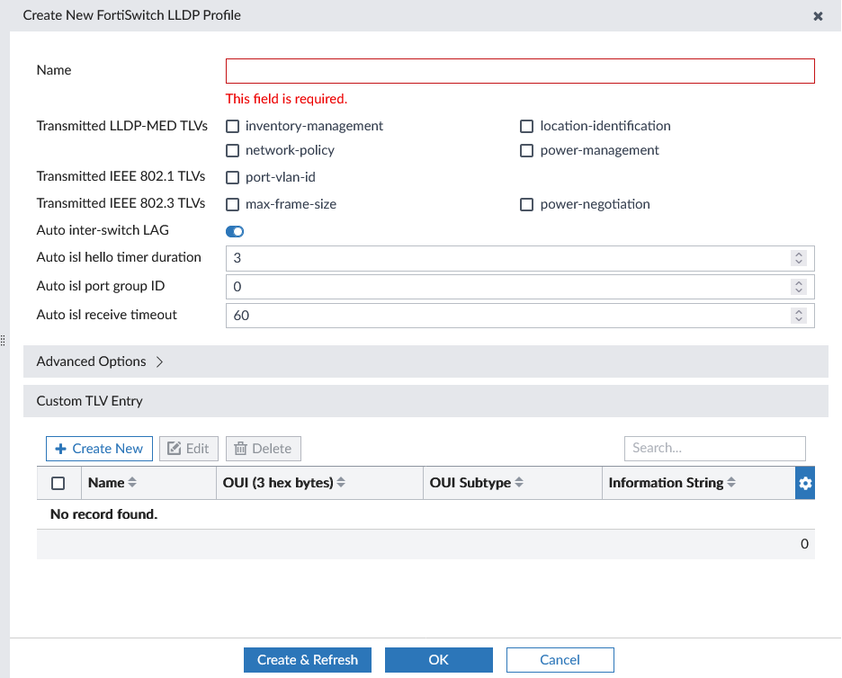842x678 pixels.
Task: Check the network-policy TLV checkbox
Action: (232, 150)
